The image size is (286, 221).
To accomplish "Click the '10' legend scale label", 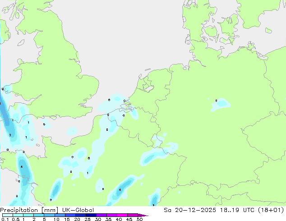I will click(56, 219).
